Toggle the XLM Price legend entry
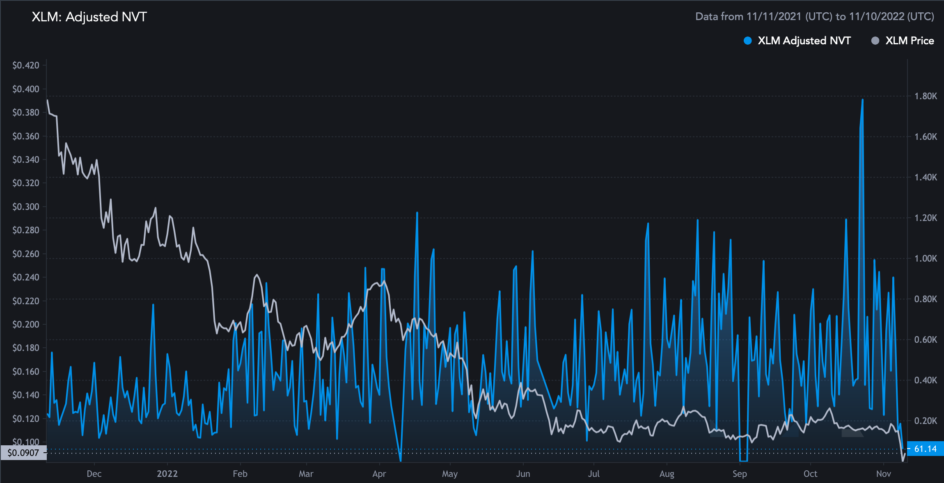This screenshot has height=483, width=944. tap(909, 41)
